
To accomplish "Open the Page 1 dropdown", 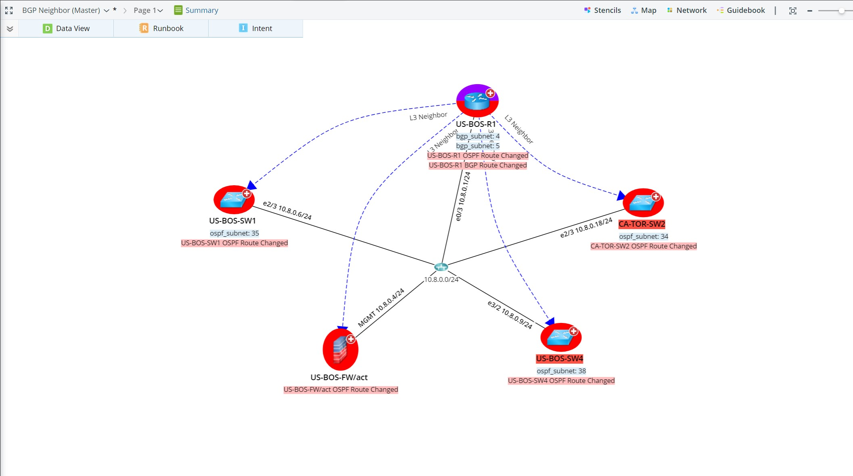I will click(160, 10).
